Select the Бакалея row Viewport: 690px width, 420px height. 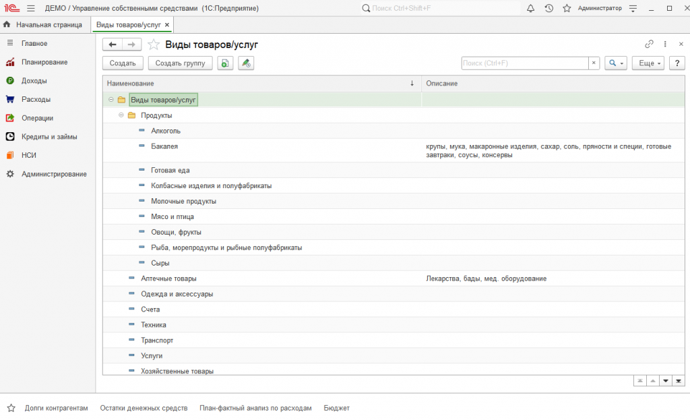[394, 150]
